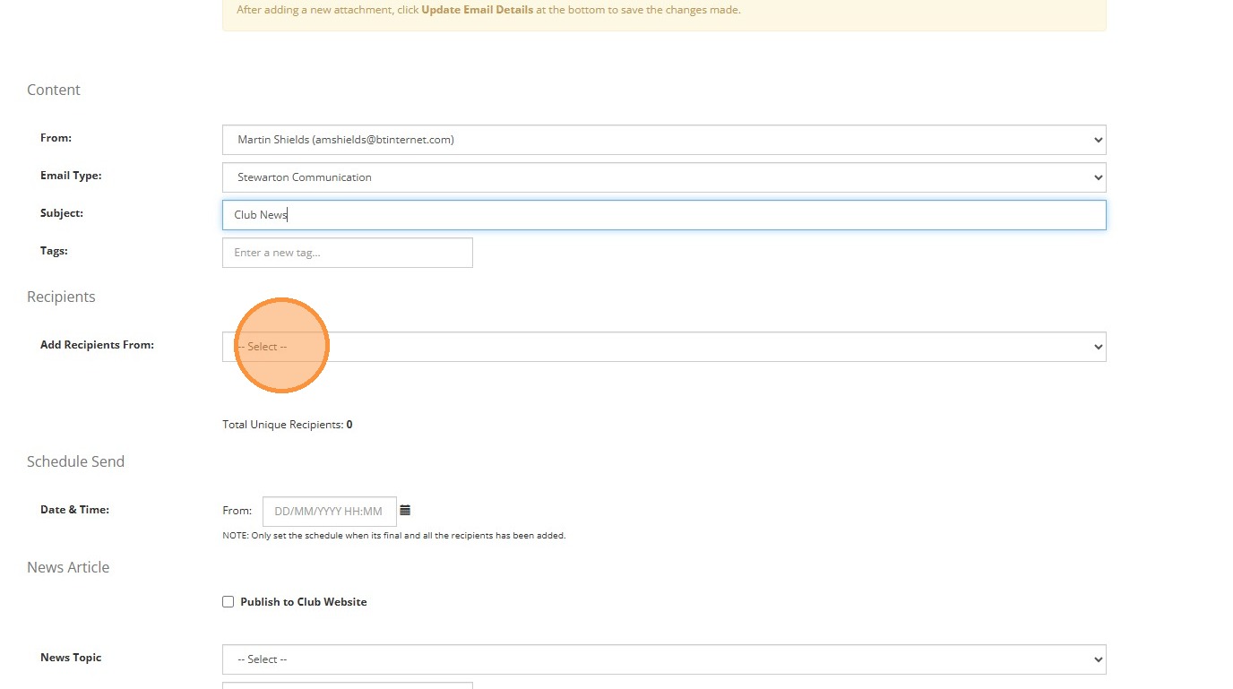Click the Content section heading
This screenshot has height=689, width=1233.
[54, 90]
